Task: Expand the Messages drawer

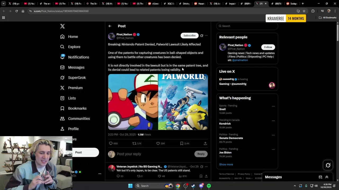Action: [327, 177]
